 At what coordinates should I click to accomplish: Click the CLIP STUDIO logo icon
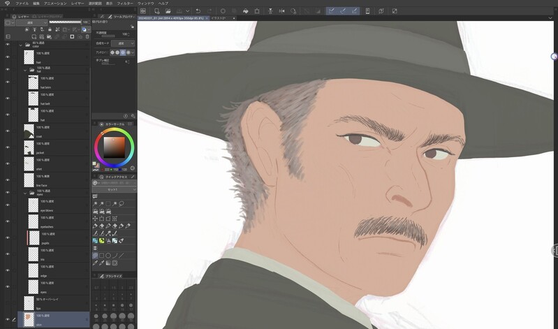(142, 11)
